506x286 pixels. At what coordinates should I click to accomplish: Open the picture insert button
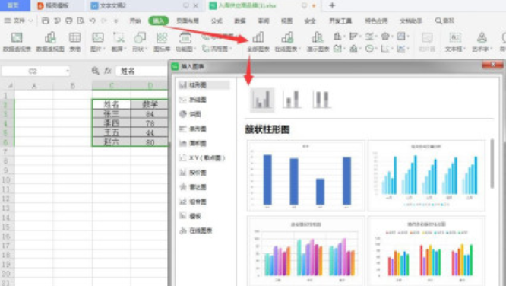pos(97,42)
